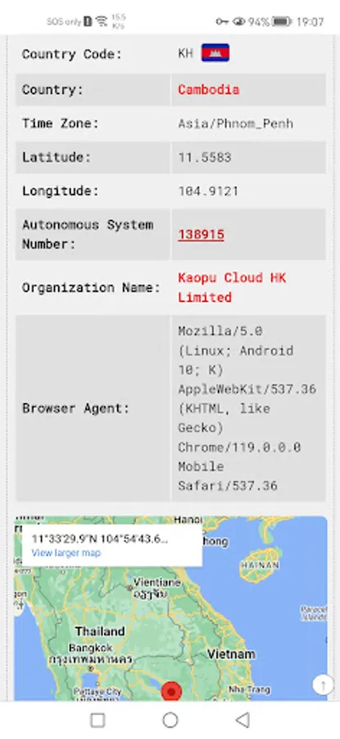Screen dimensions: 340x739
Task: Select latitude value 11.5583
Action: [x=205, y=158]
